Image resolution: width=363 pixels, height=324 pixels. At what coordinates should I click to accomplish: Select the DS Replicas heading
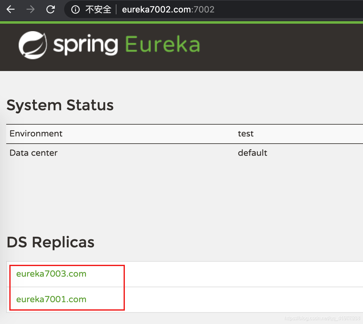[x=50, y=242]
